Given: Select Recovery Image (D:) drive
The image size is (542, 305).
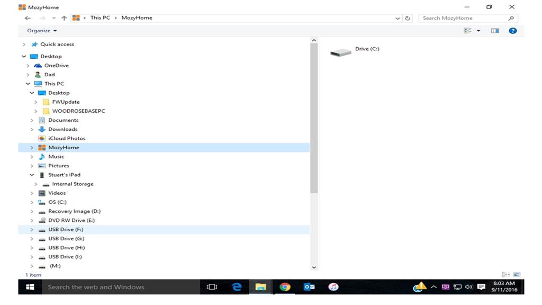Looking at the screenshot, I should 74,211.
